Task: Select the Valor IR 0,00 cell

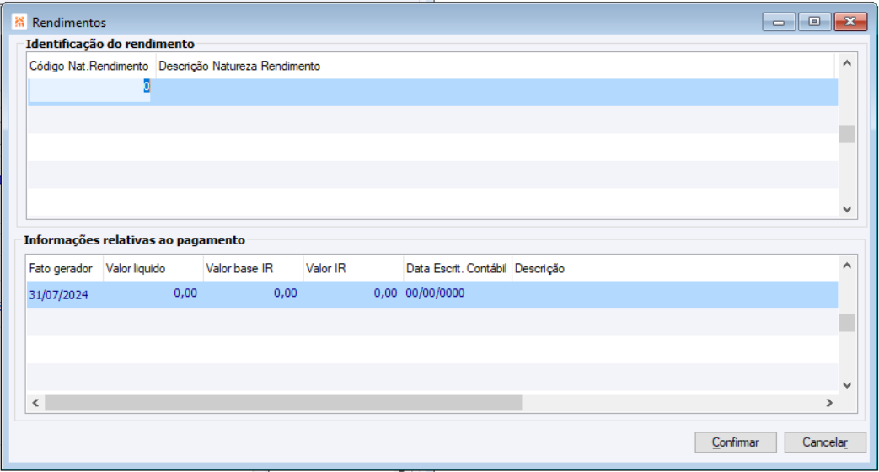Action: tap(353, 294)
